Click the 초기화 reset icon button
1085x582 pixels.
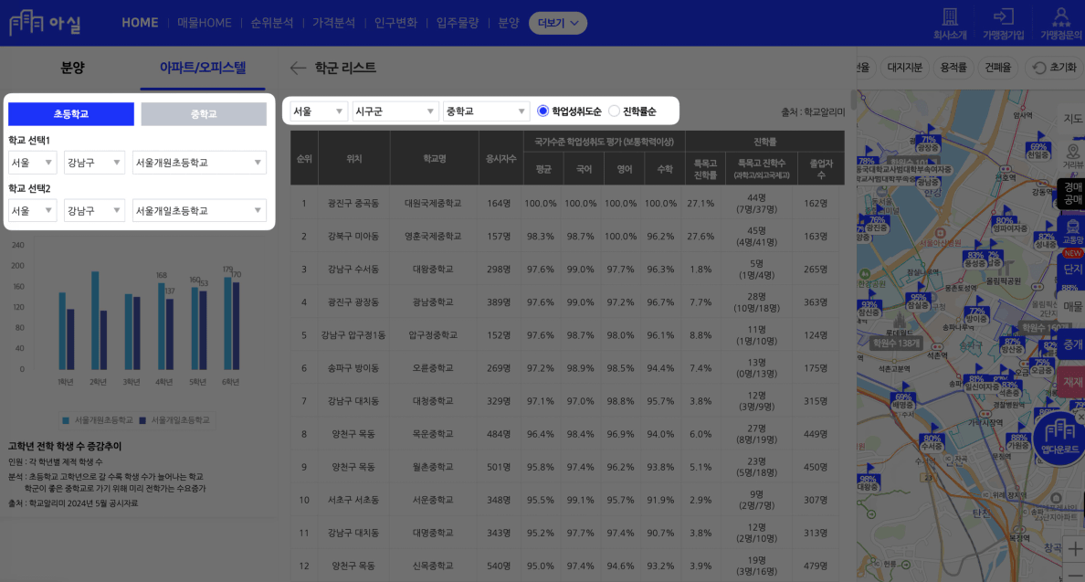coord(1053,68)
